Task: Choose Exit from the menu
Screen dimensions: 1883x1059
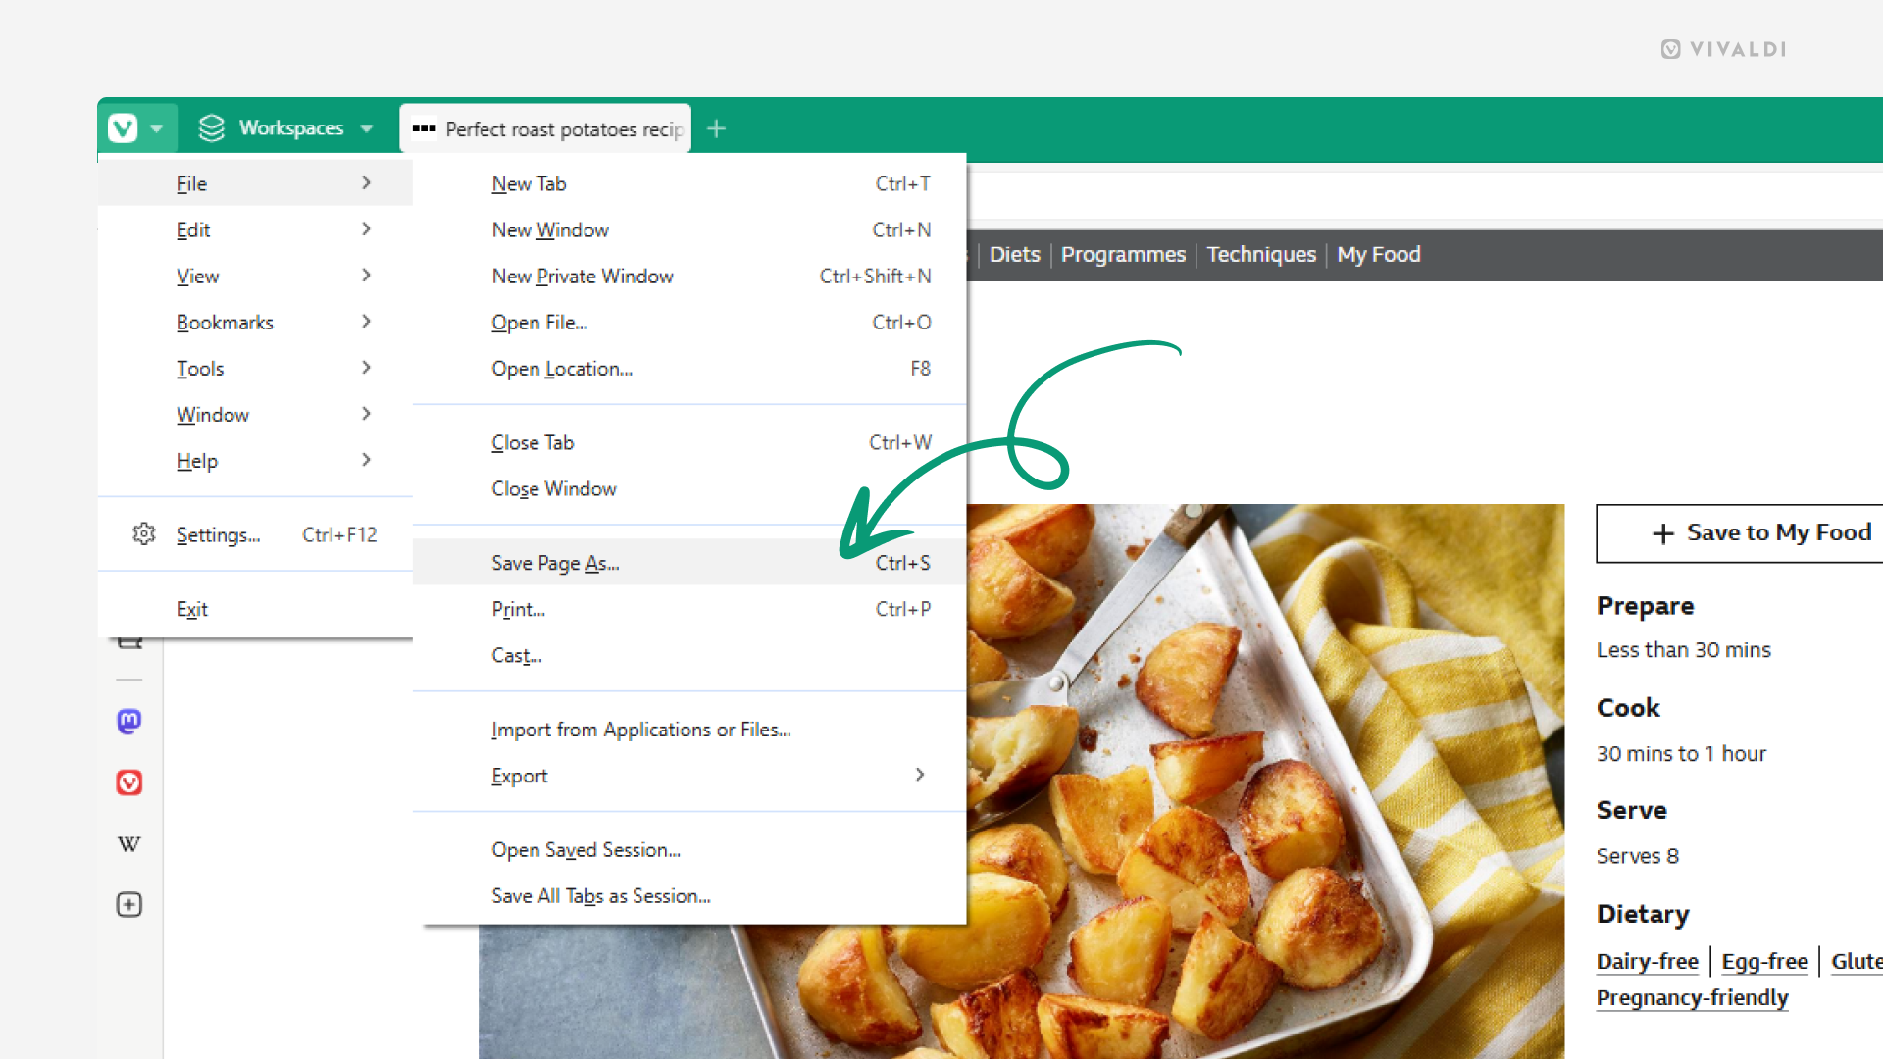Action: [x=255, y=609]
